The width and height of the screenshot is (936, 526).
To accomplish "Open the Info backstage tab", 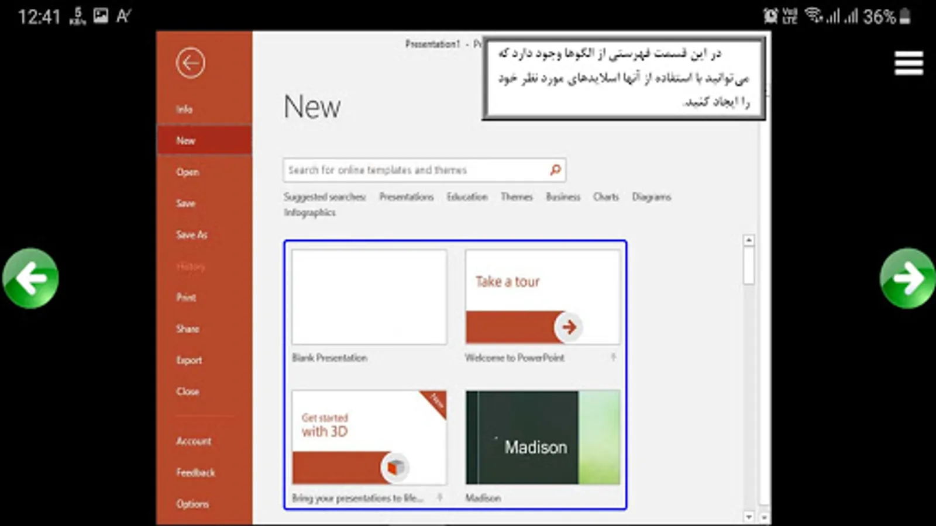I will pyautogui.click(x=184, y=109).
